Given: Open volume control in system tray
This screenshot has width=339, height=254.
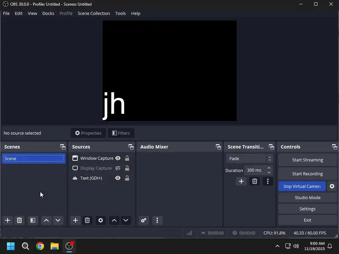Looking at the screenshot, I should 296,246.
